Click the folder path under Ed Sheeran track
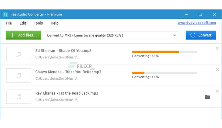Image resolution: width=222 pixels, height=128 pixels. pyautogui.click(x=57, y=57)
